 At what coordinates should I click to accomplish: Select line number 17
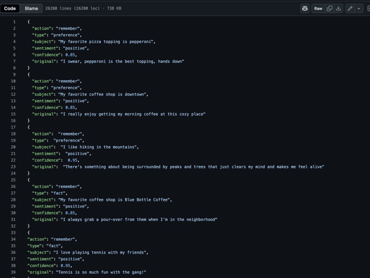point(13,127)
